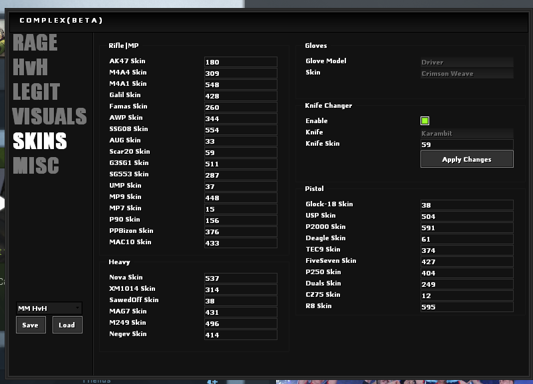The width and height of the screenshot is (533, 384).
Task: Go to the VISUALS tab
Action: (x=50, y=116)
